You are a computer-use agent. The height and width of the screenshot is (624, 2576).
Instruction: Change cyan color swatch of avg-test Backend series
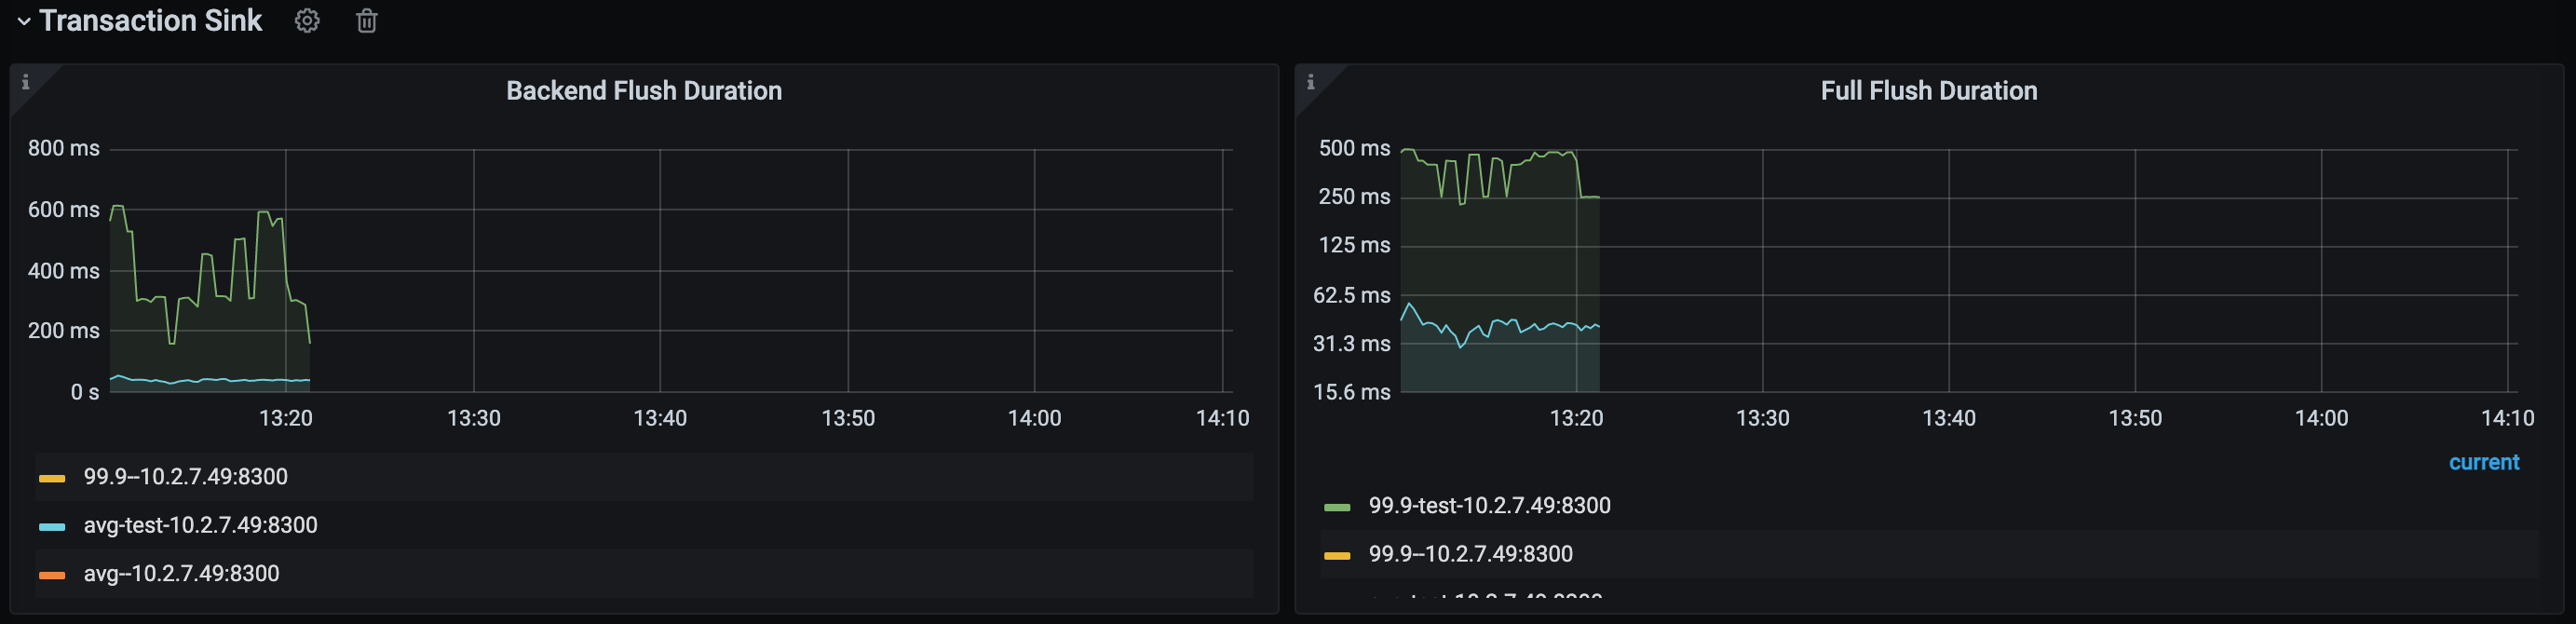(x=52, y=527)
